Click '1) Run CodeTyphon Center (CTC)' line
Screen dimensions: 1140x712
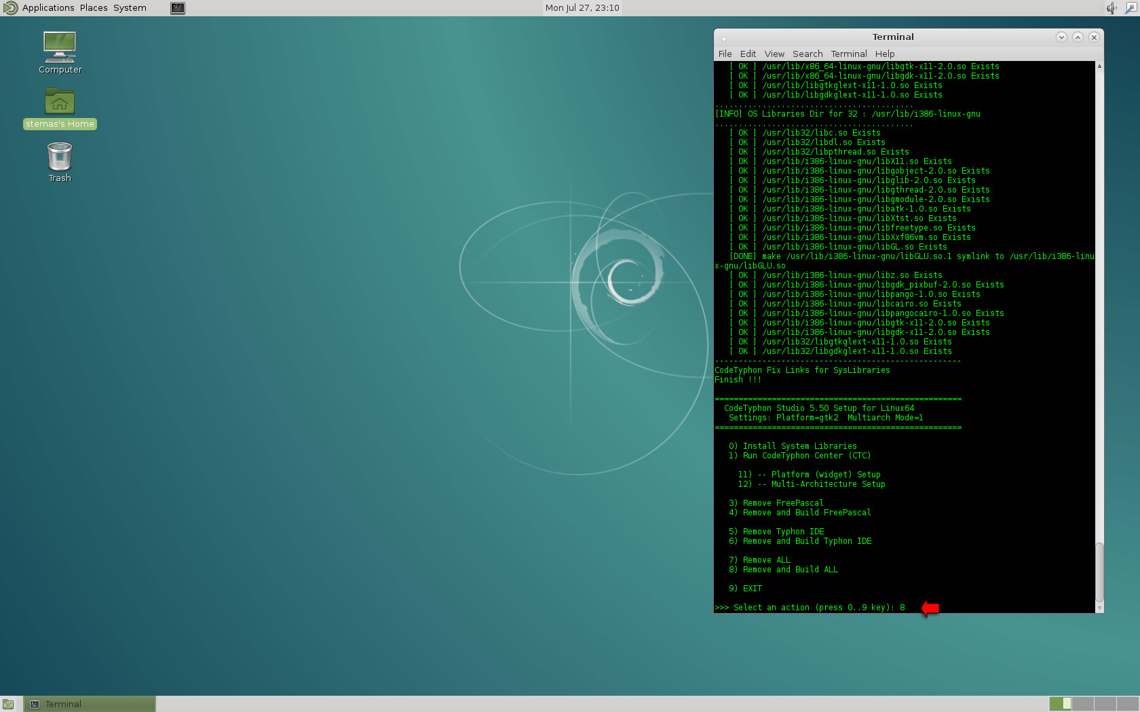(x=799, y=456)
